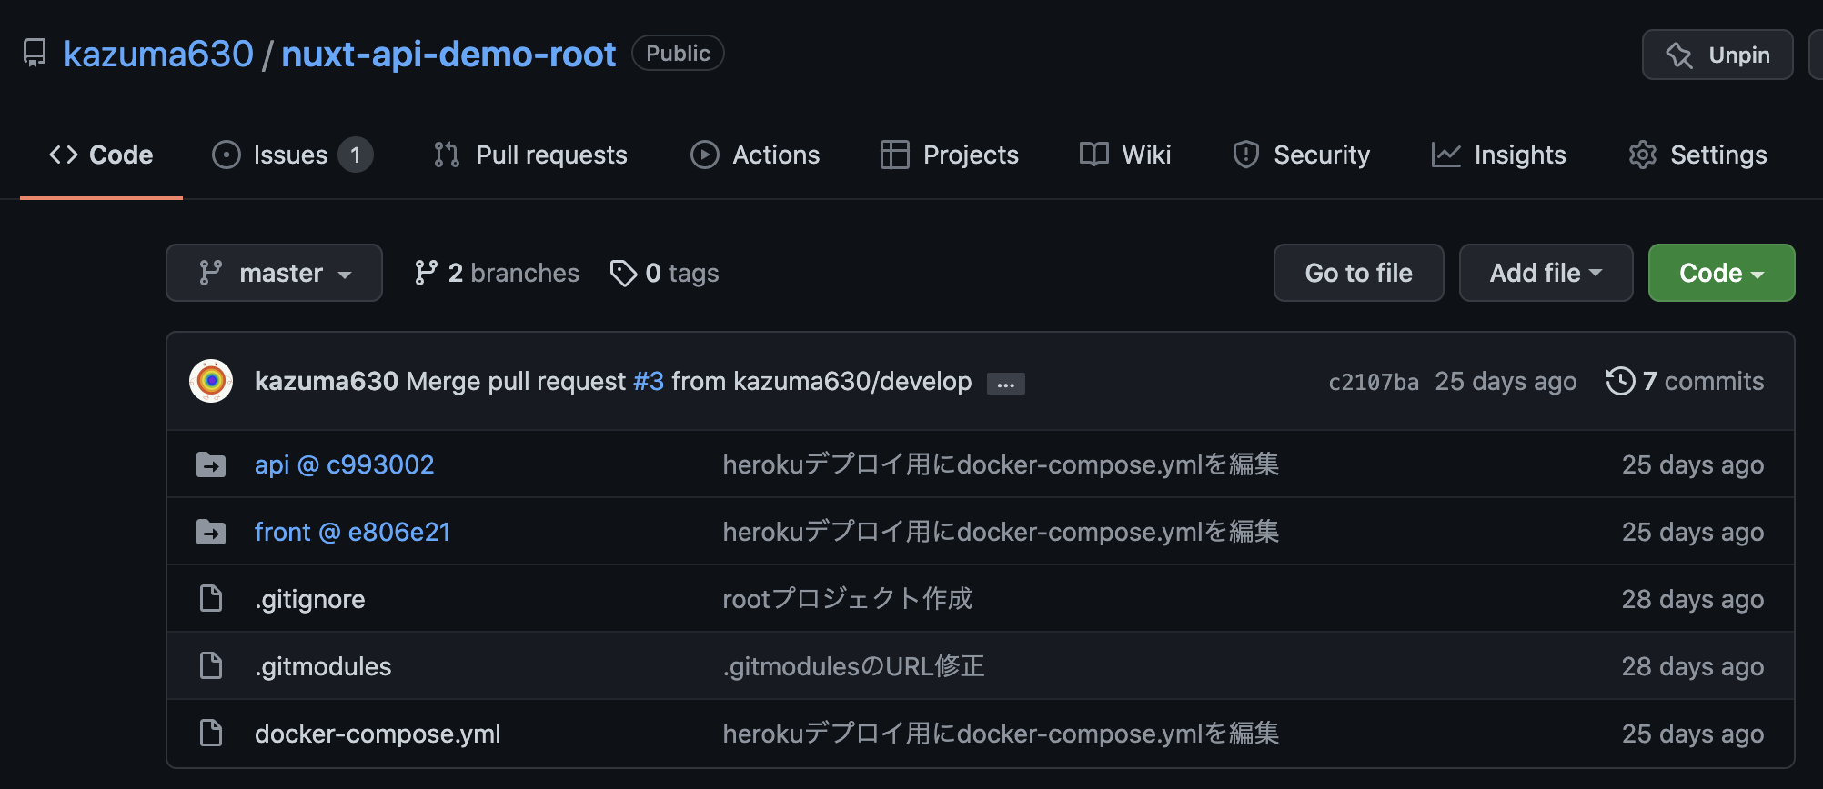Viewport: 1823px width, 789px height.
Task: Click the history clock icon beside commits
Action: [x=1620, y=381]
